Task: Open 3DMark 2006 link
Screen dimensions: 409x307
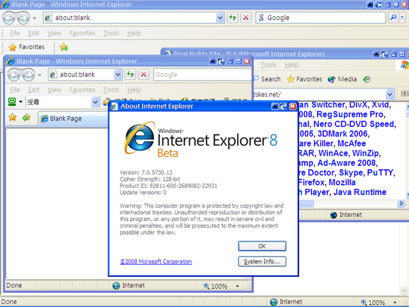Action: (x=342, y=134)
